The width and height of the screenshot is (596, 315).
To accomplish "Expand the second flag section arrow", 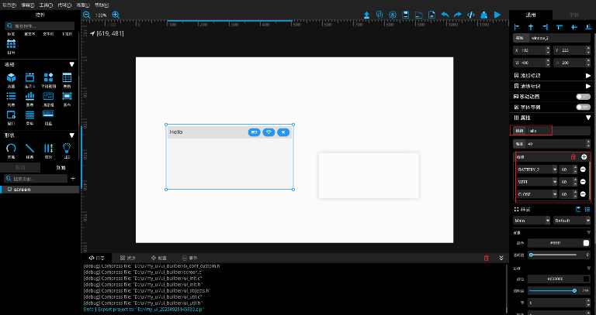I will [588, 86].
